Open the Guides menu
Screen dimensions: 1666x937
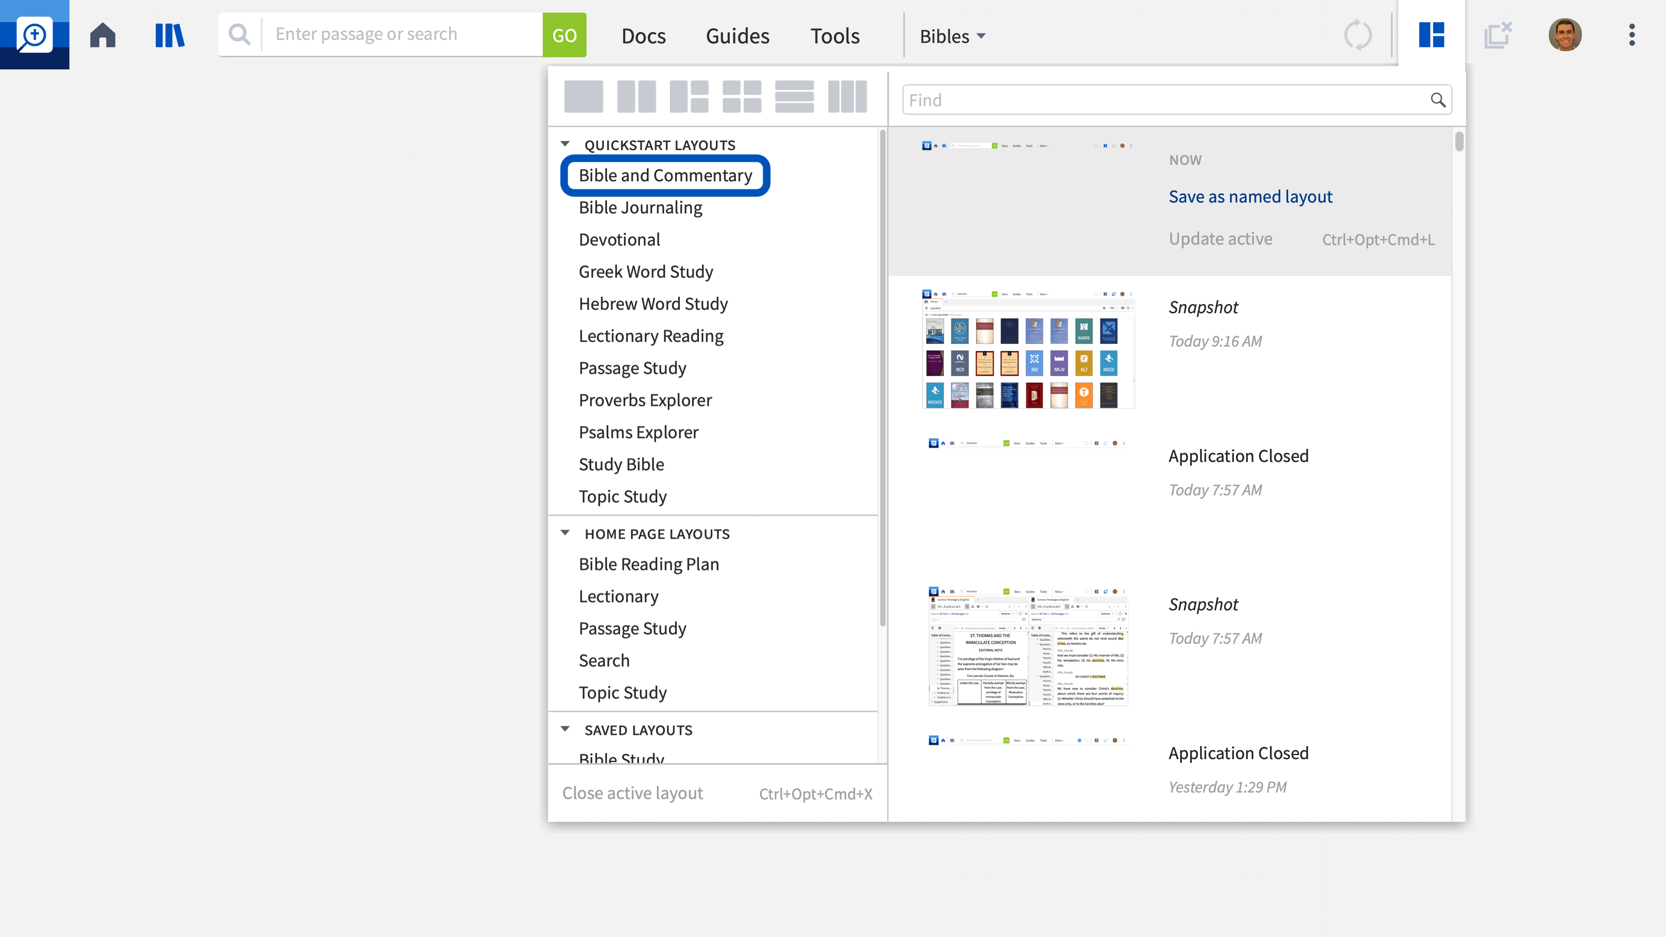pos(737,36)
